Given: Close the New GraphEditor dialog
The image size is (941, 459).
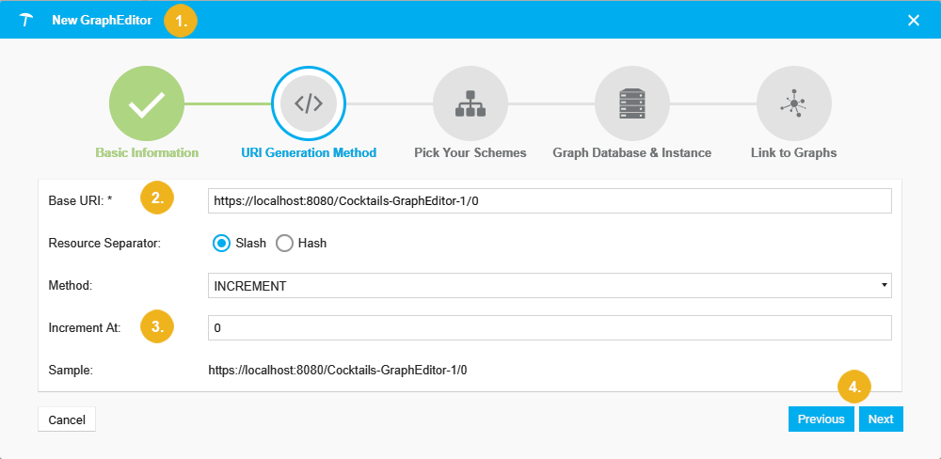Looking at the screenshot, I should click(913, 20).
